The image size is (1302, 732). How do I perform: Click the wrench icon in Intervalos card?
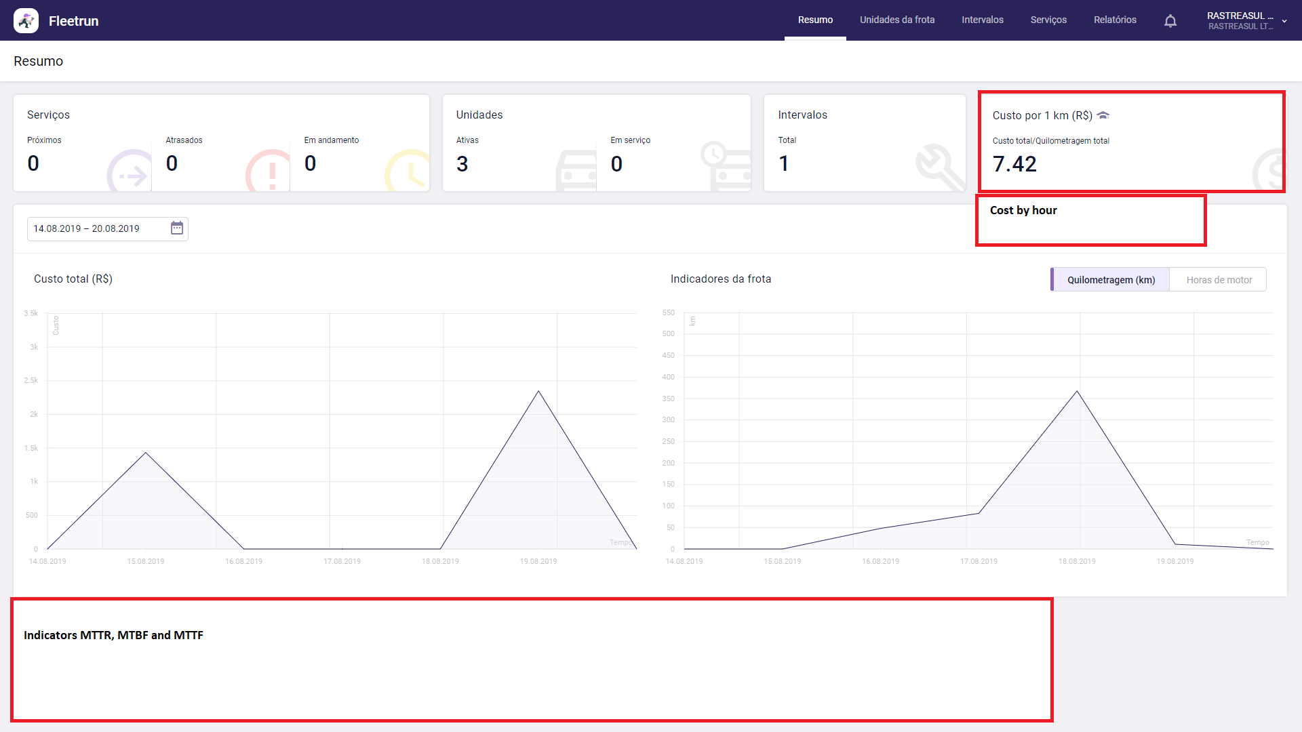click(x=939, y=167)
